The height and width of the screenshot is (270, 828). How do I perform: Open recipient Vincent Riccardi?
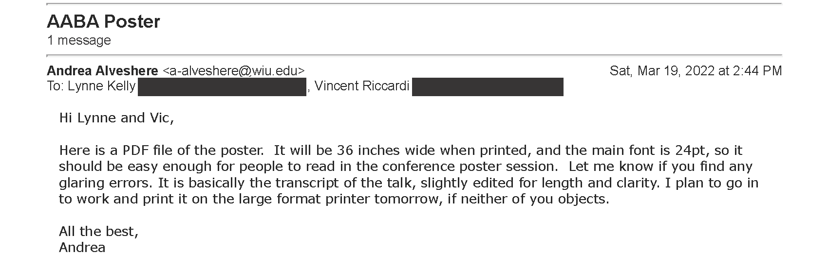click(362, 86)
